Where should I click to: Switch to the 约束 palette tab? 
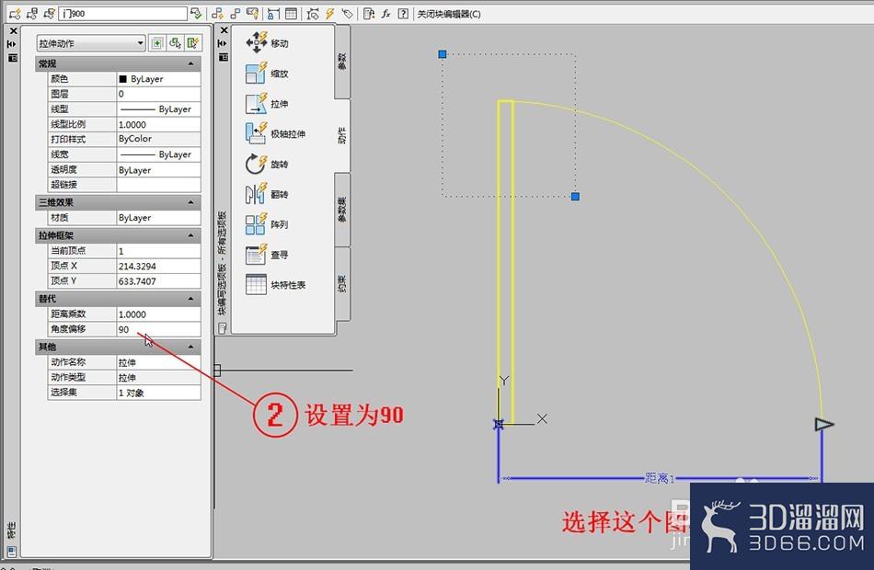click(x=342, y=283)
